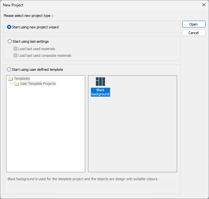Click empty area in the Templates tree pane

pyautogui.click(x=45, y=134)
